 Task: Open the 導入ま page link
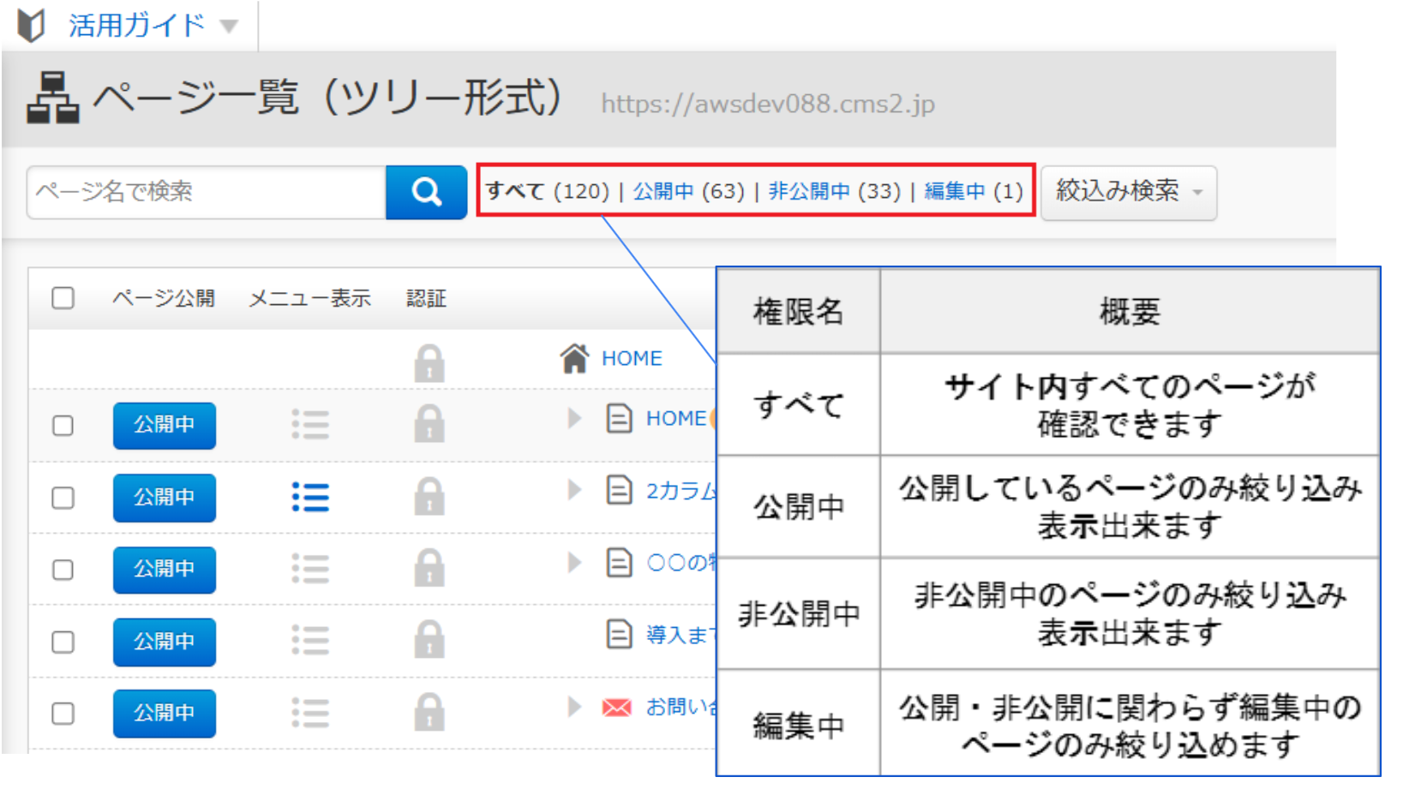[681, 635]
